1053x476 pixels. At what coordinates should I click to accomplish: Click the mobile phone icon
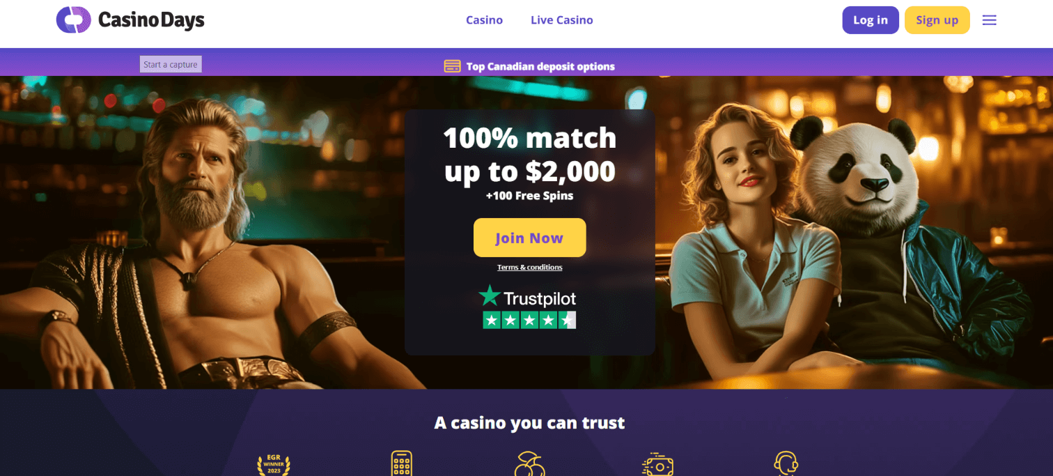click(402, 463)
